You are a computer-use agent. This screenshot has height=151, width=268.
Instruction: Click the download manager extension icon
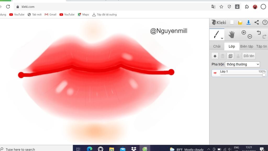(237, 7)
